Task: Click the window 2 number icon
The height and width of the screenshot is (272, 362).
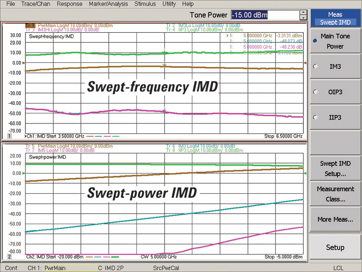Action: click(9, 257)
